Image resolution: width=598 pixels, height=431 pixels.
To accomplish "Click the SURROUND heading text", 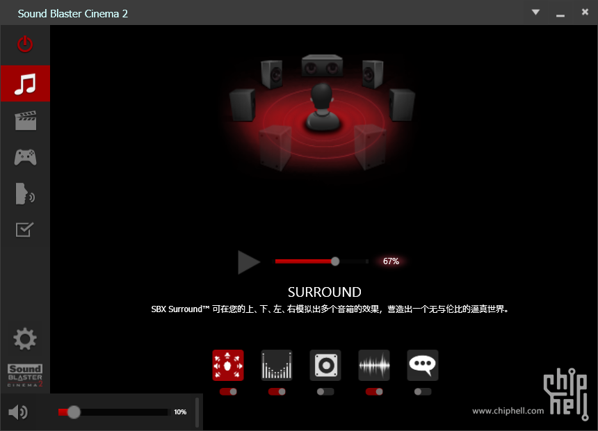I will click(325, 292).
